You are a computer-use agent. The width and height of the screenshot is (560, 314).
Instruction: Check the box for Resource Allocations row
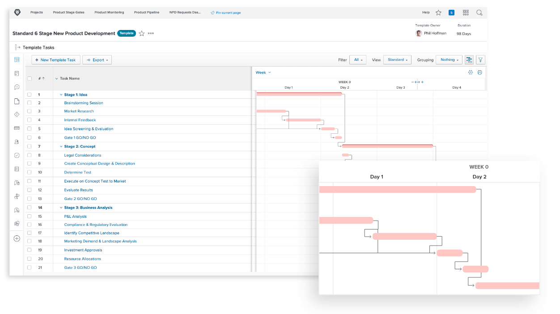30,259
